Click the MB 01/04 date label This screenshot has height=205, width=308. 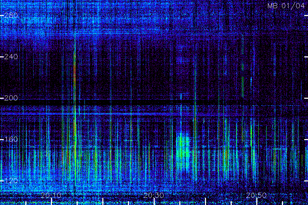tap(286, 6)
